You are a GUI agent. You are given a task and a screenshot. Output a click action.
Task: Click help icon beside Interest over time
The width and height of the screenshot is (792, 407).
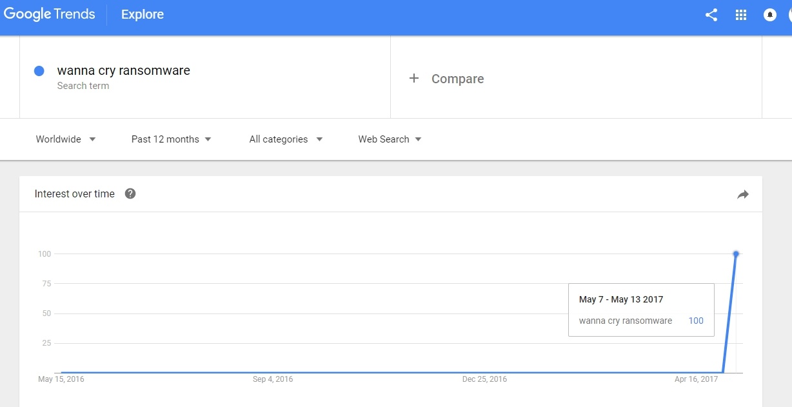130,194
